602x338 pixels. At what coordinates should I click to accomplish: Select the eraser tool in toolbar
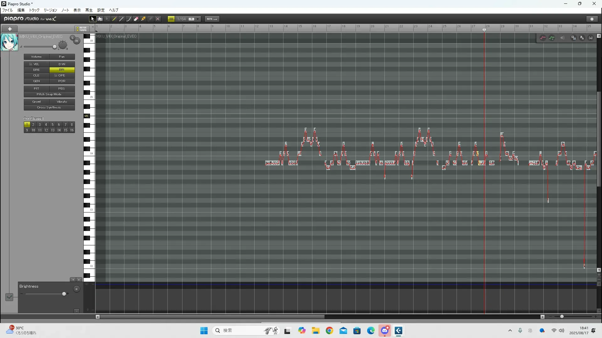coord(136,19)
